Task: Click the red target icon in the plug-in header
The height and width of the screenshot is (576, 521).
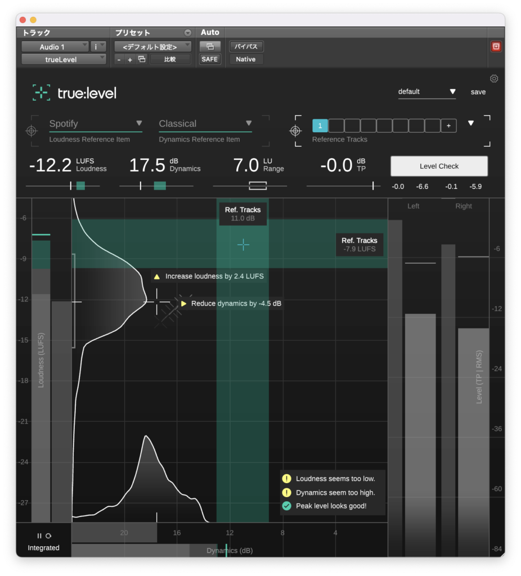Action: point(496,46)
